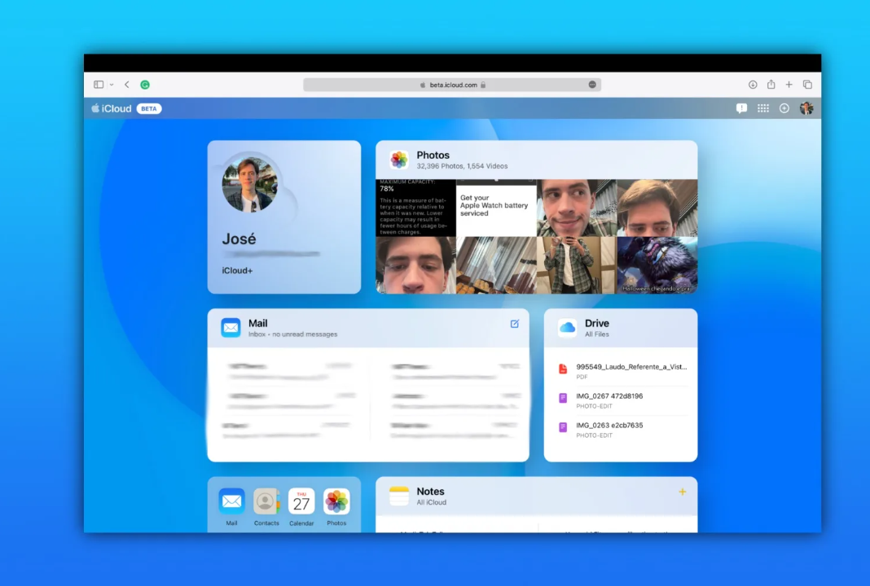870x586 pixels.
Task: Open the green Grammarly extension icon
Action: coord(145,85)
